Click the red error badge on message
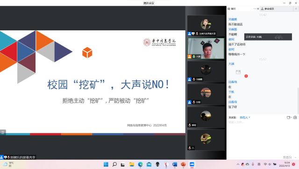 pos(246,76)
